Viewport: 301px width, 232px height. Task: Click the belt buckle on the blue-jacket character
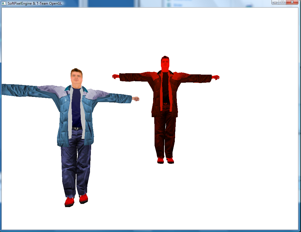click(x=76, y=128)
